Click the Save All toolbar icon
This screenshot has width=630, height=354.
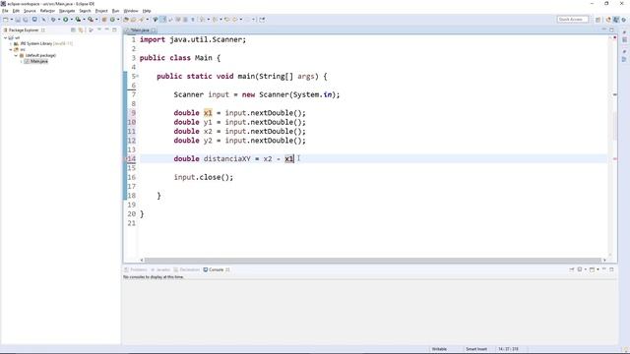pos(26,20)
